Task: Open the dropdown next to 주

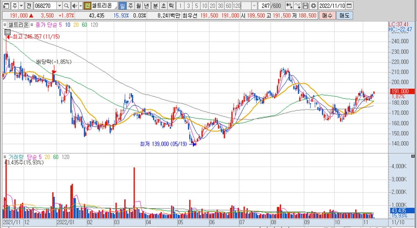Action: pos(21,6)
